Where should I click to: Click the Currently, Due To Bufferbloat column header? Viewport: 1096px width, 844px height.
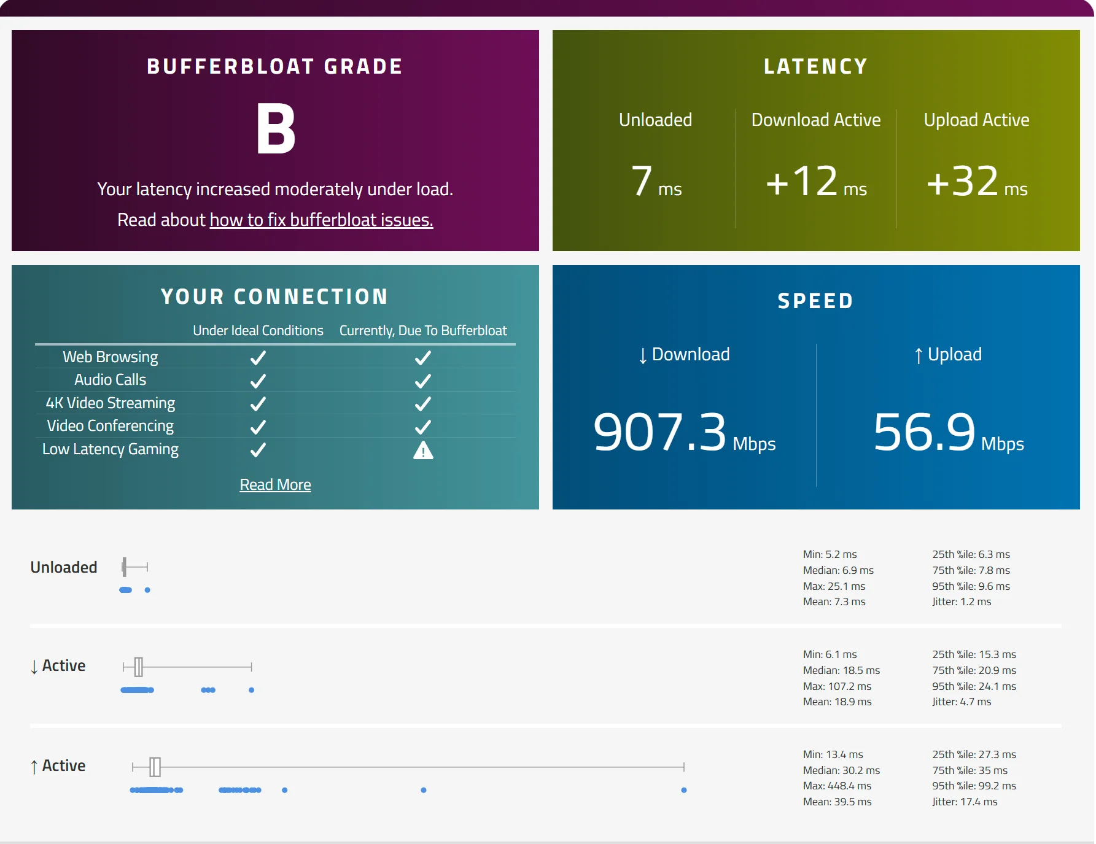pos(423,331)
